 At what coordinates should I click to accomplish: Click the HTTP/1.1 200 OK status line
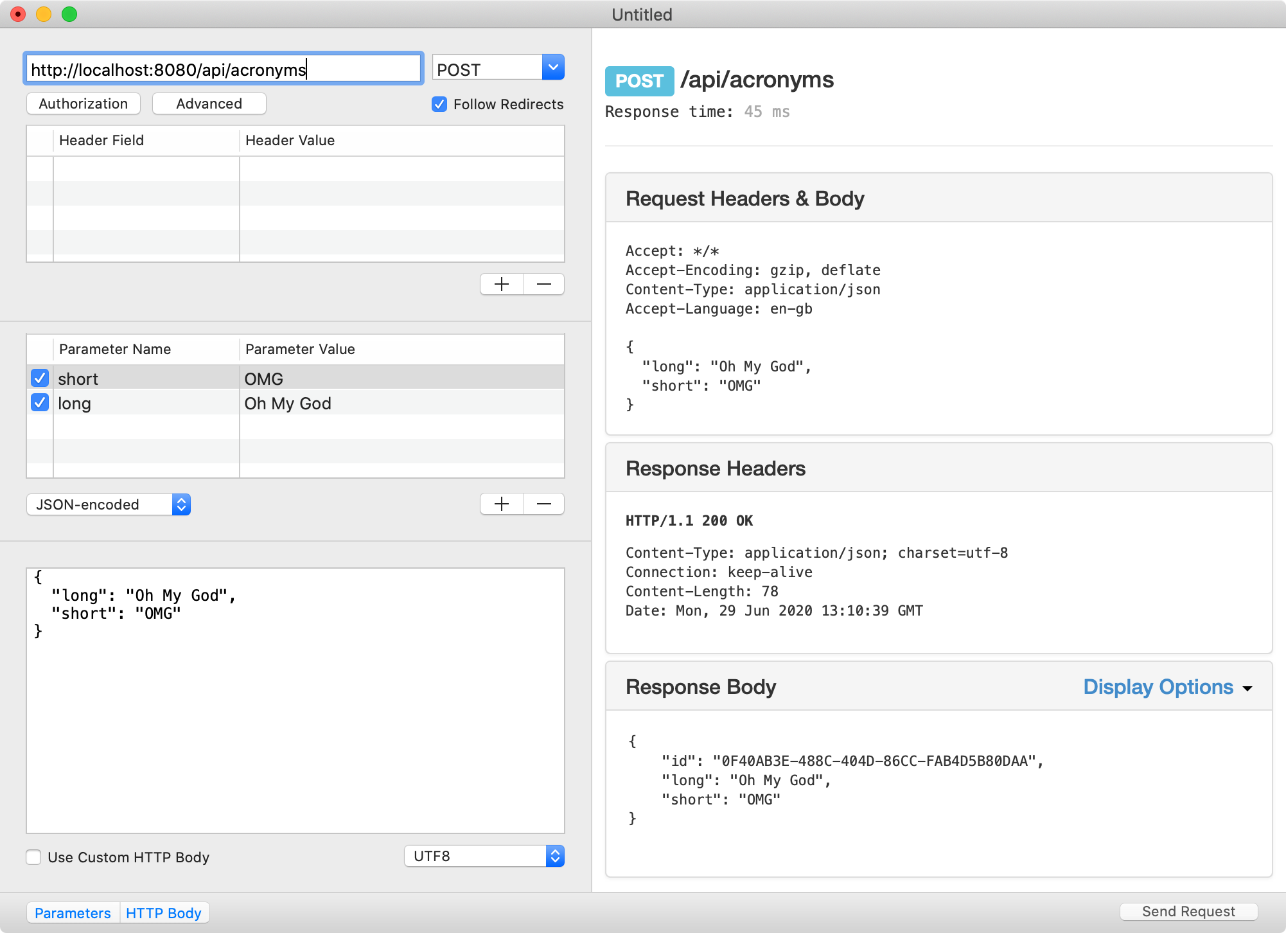coord(689,520)
